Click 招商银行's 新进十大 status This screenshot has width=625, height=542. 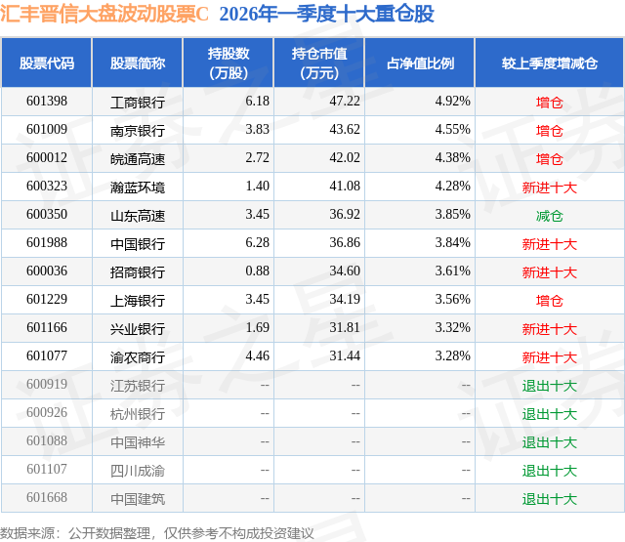pos(549,272)
